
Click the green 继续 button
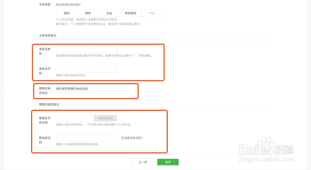pos(168,162)
